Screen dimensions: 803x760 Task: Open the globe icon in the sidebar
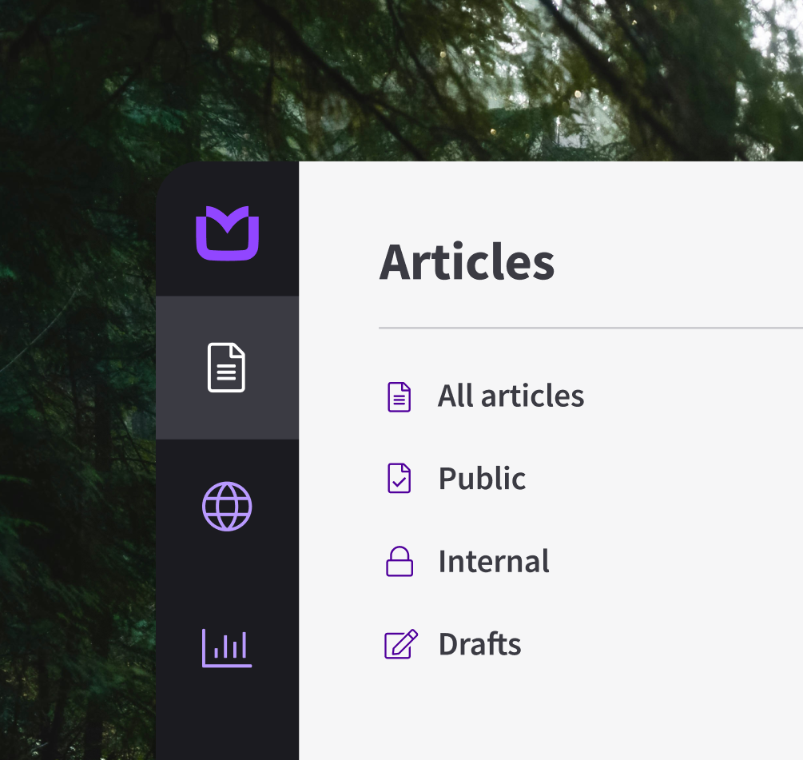coord(227,507)
